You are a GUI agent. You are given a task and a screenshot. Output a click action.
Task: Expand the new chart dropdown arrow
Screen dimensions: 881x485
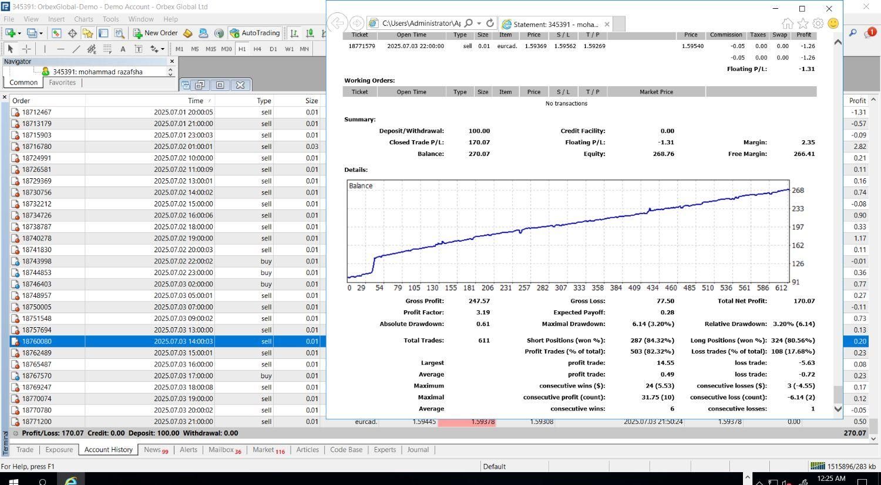[x=20, y=33]
